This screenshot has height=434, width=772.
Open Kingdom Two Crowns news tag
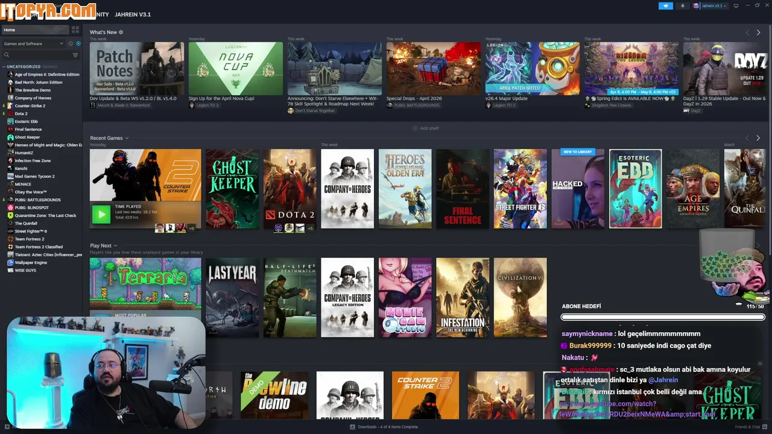coord(607,105)
